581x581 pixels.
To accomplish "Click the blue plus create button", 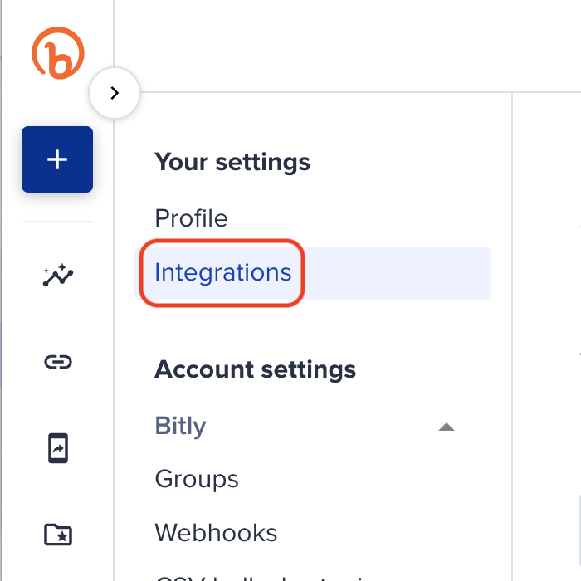I will (57, 159).
